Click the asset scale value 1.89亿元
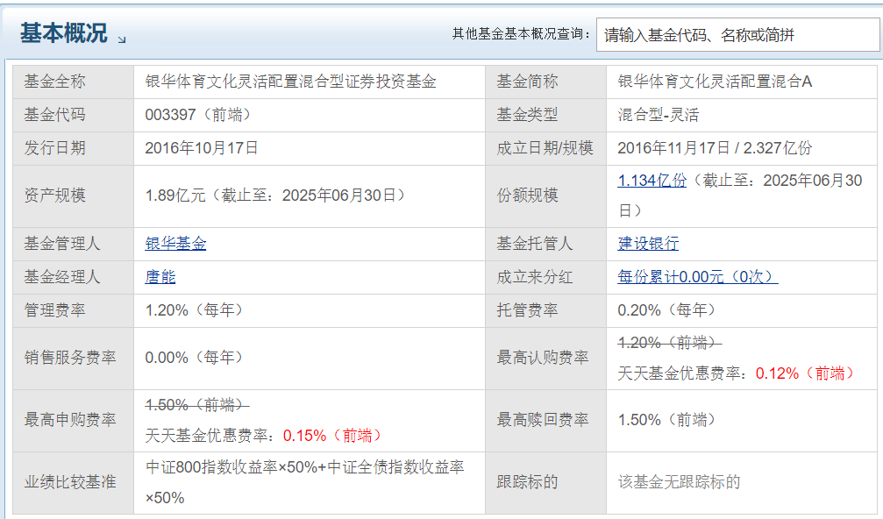This screenshot has height=519, width=883. [x=175, y=196]
